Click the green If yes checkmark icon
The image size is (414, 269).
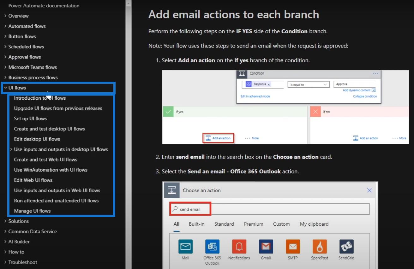(168, 112)
